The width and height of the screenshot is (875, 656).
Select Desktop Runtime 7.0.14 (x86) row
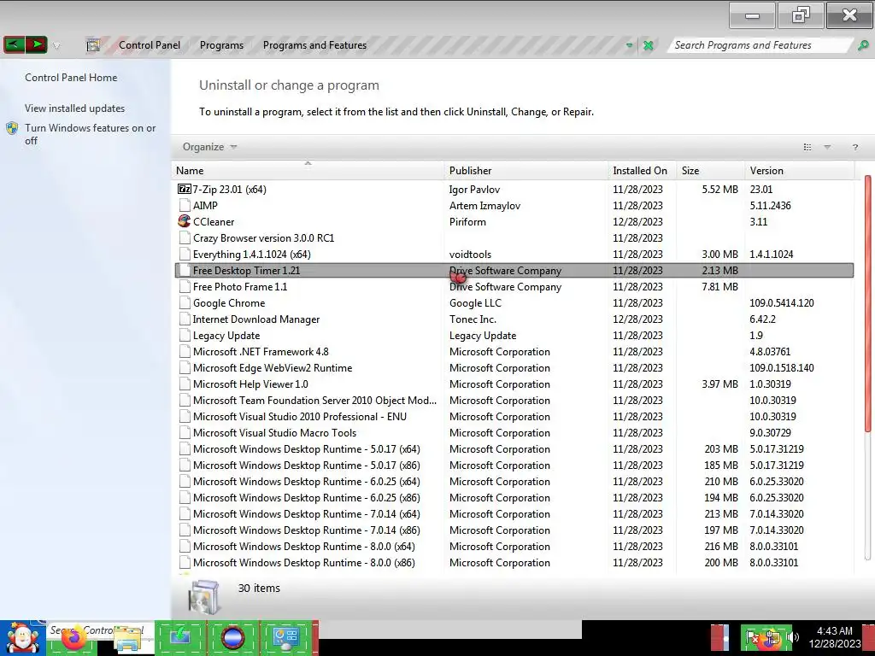pos(514,530)
